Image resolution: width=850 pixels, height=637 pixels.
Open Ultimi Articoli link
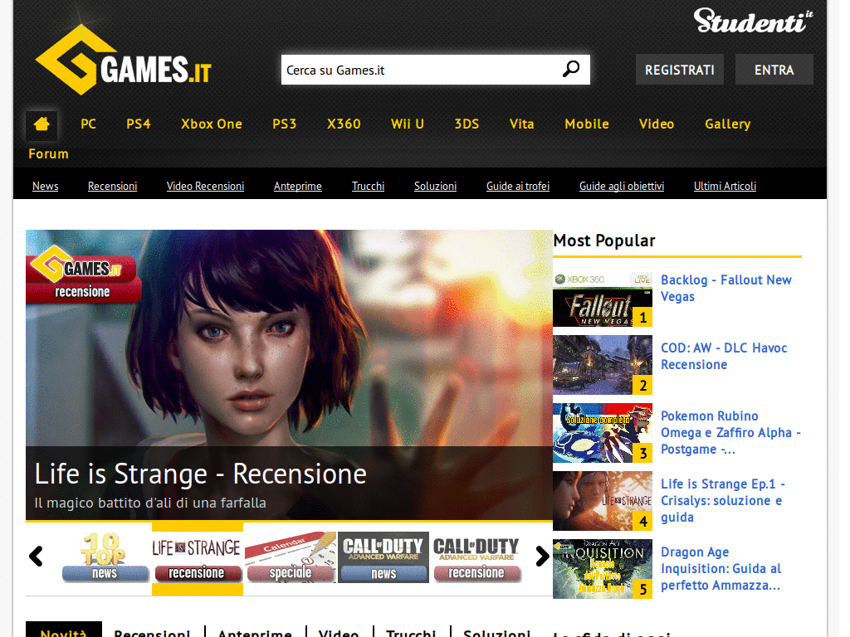coord(725,186)
